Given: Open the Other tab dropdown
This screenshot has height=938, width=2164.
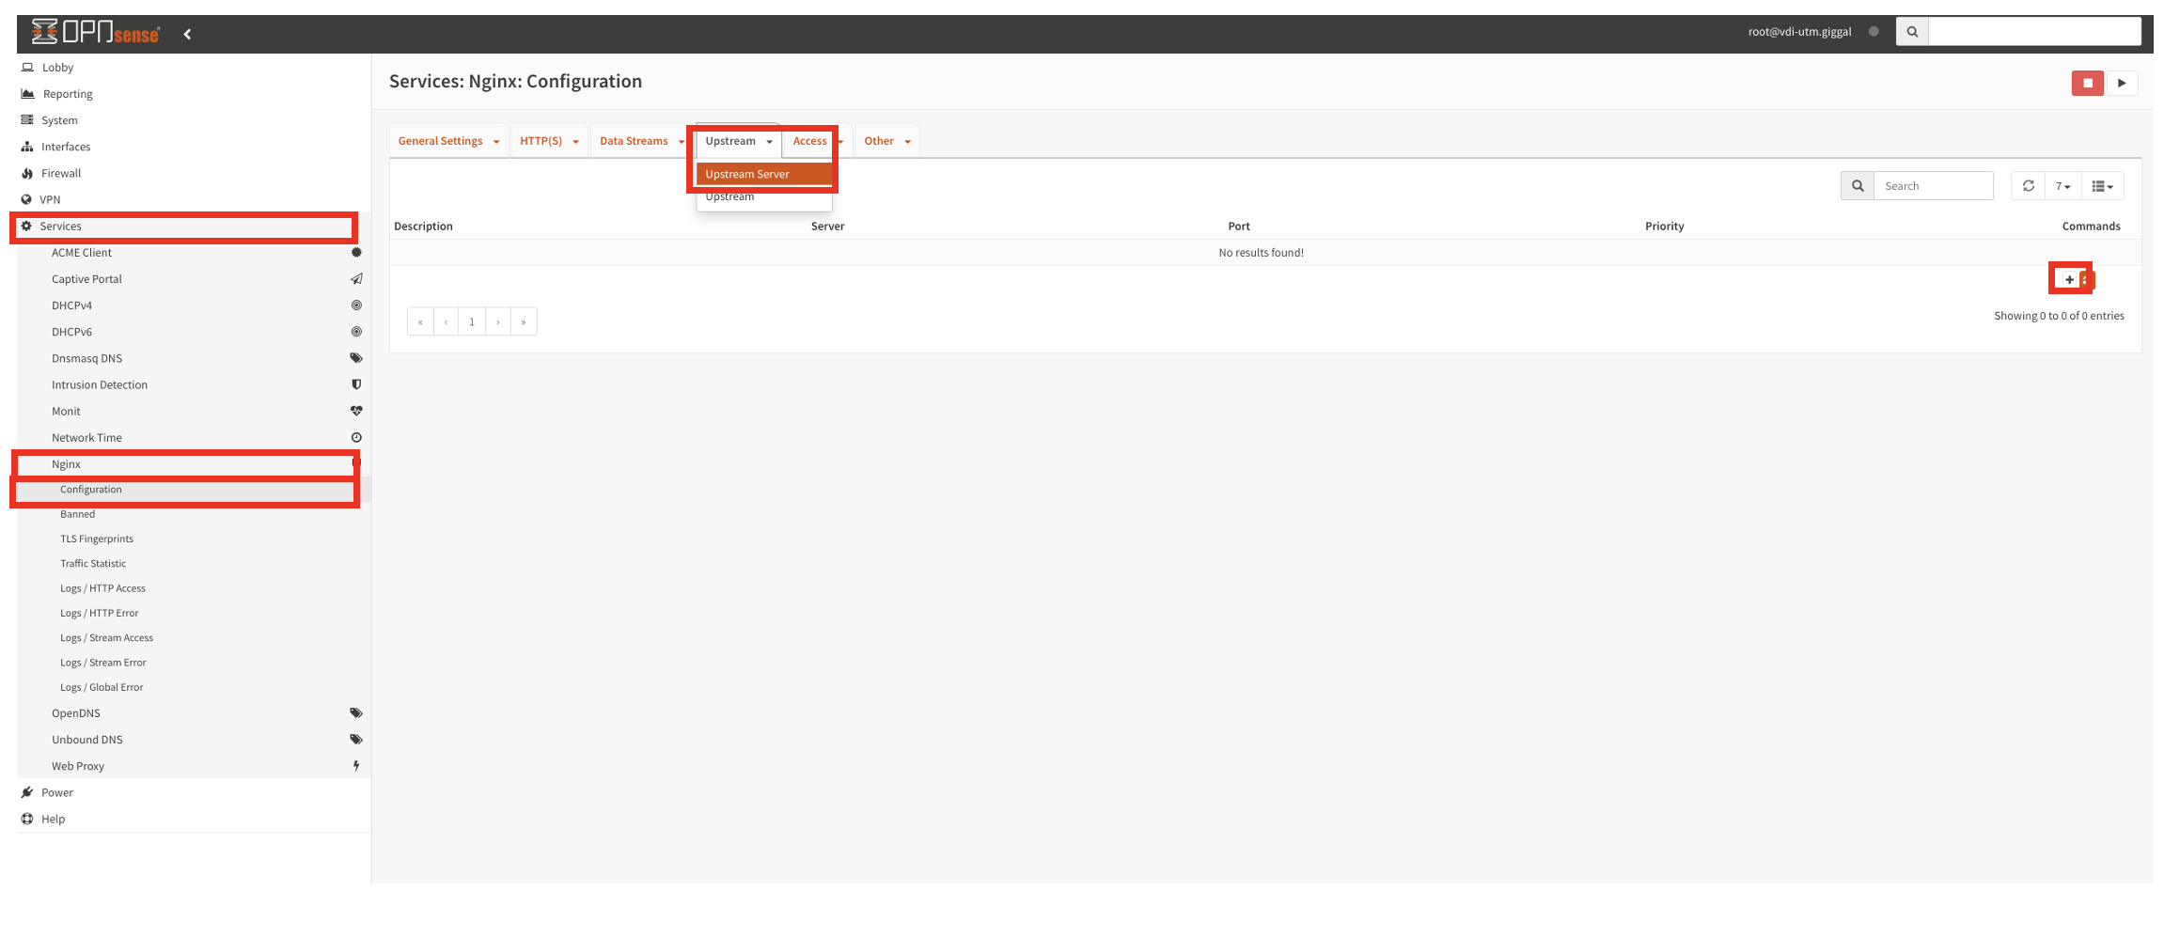Looking at the screenshot, I should pos(887,141).
